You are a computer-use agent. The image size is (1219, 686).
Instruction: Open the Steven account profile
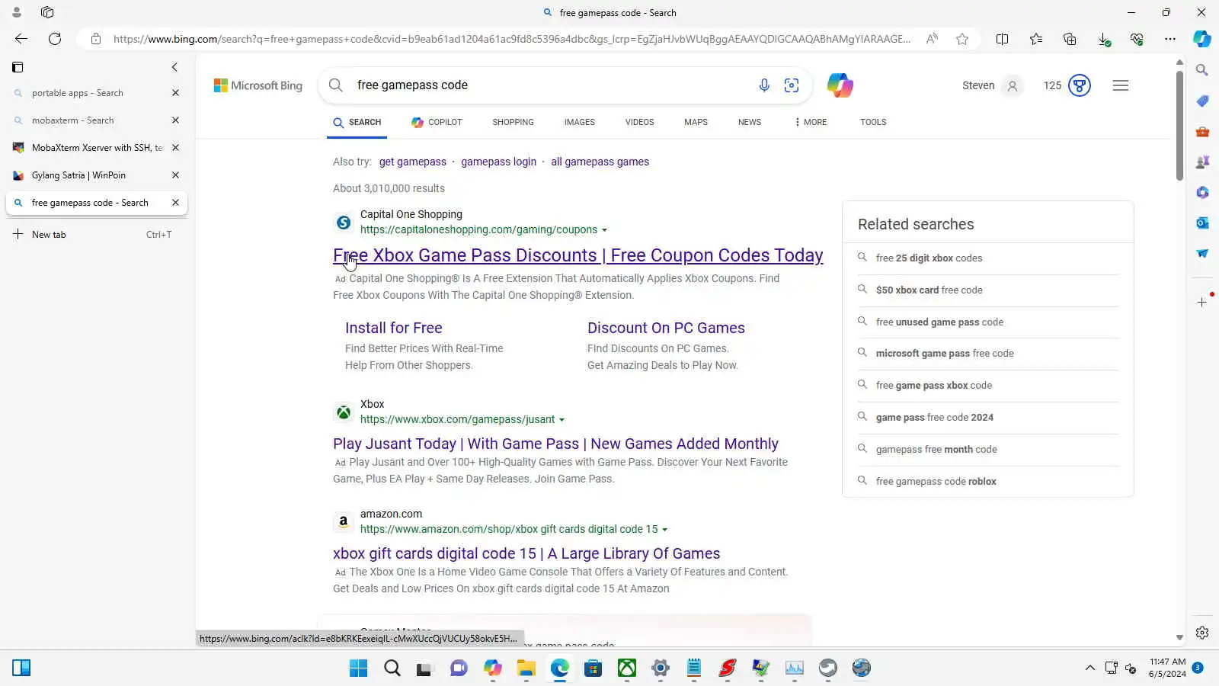pos(991,85)
